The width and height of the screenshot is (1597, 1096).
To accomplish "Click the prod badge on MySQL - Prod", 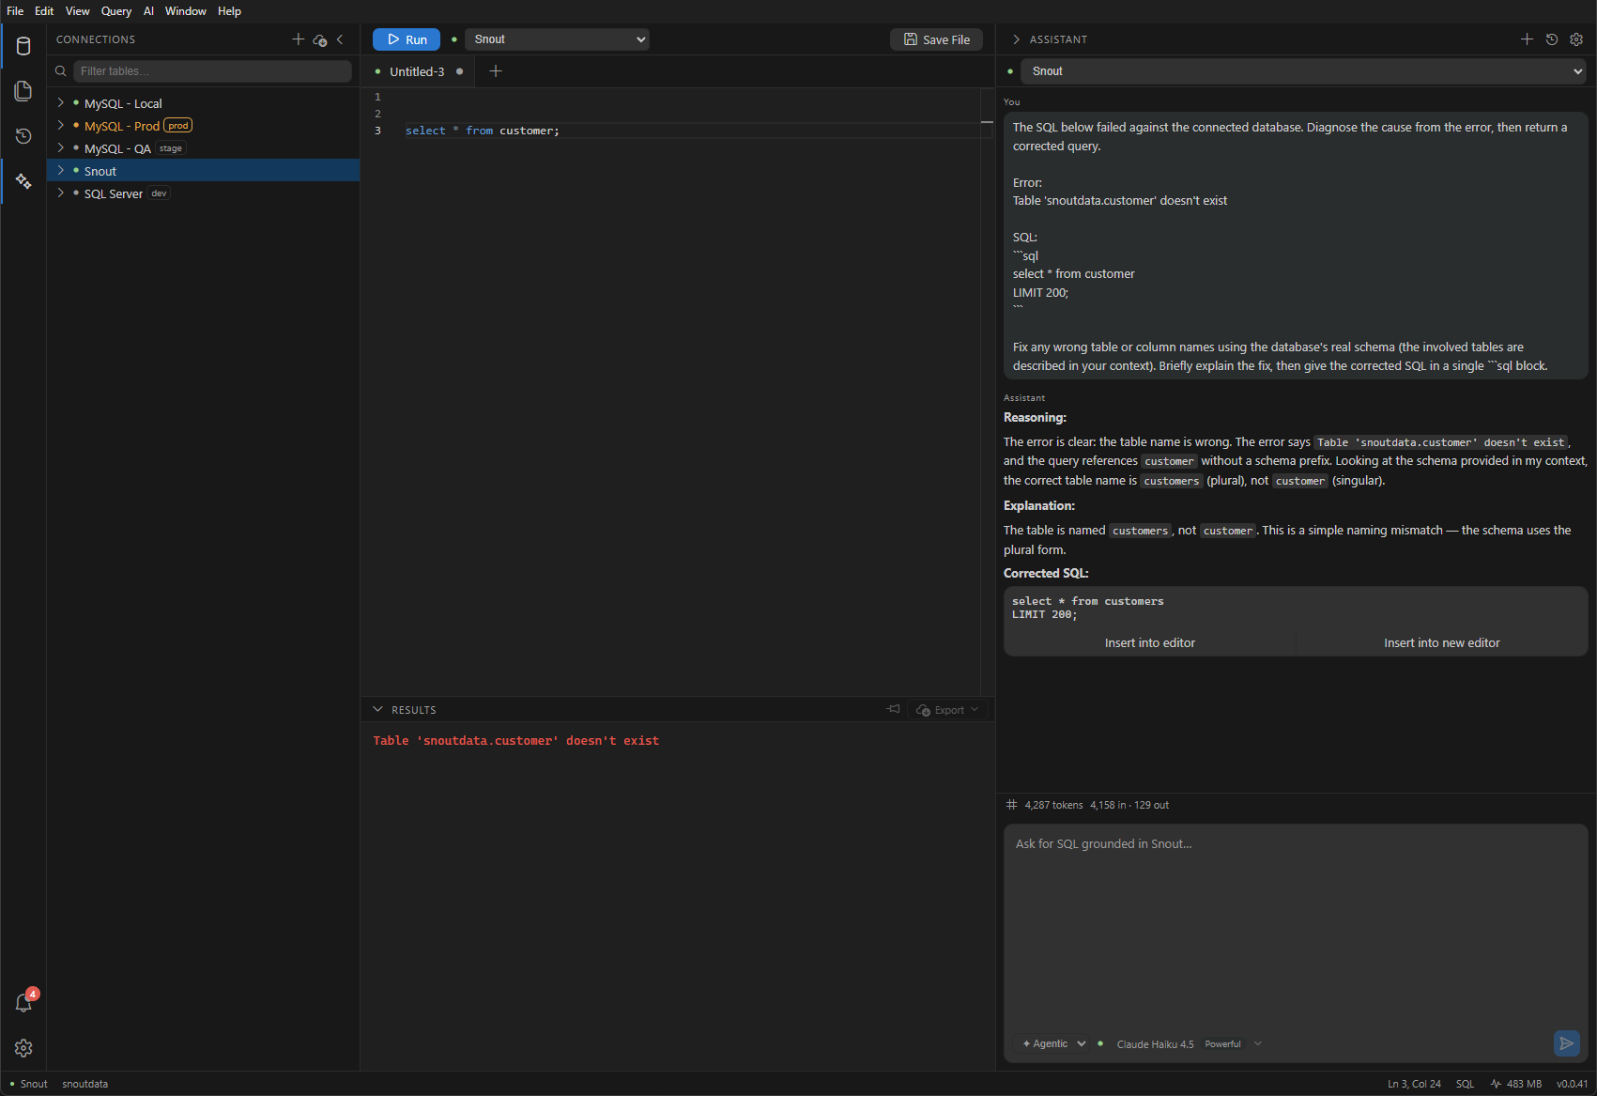I will coord(178,126).
